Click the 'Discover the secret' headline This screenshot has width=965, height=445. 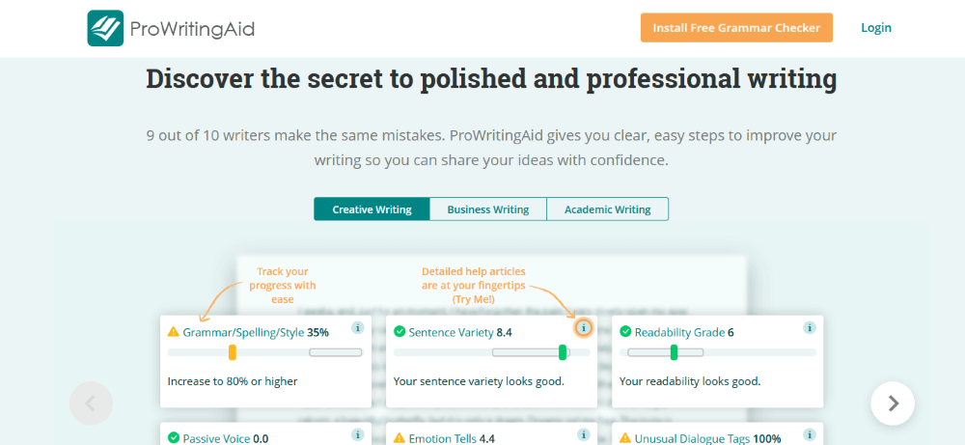tap(491, 80)
